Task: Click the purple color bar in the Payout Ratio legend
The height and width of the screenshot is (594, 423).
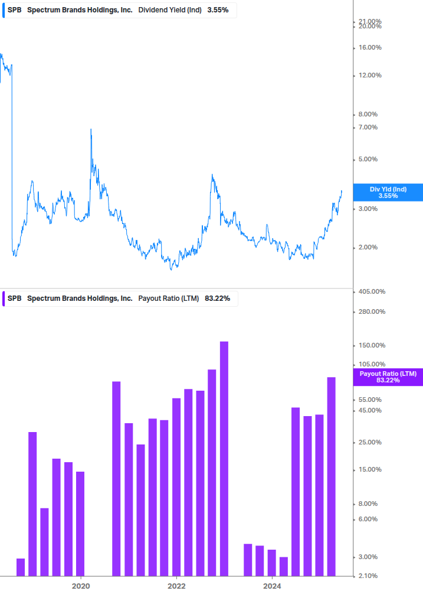Action: [x=4, y=298]
